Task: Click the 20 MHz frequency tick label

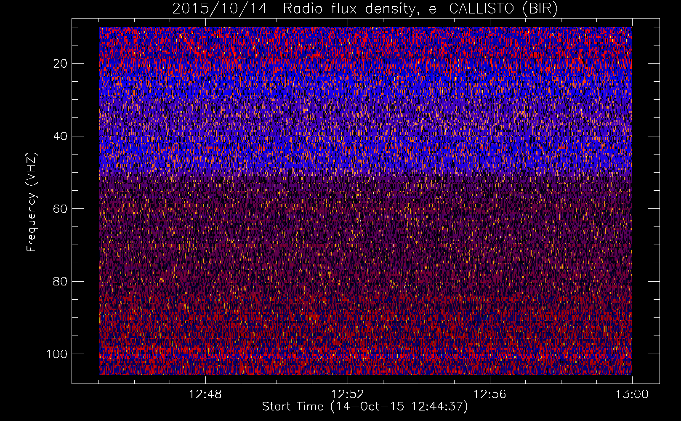Action: [61, 64]
